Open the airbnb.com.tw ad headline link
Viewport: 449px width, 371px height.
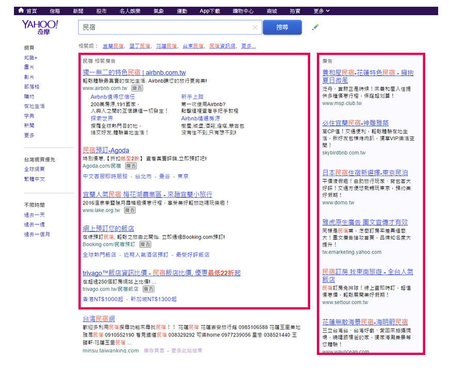(x=134, y=72)
